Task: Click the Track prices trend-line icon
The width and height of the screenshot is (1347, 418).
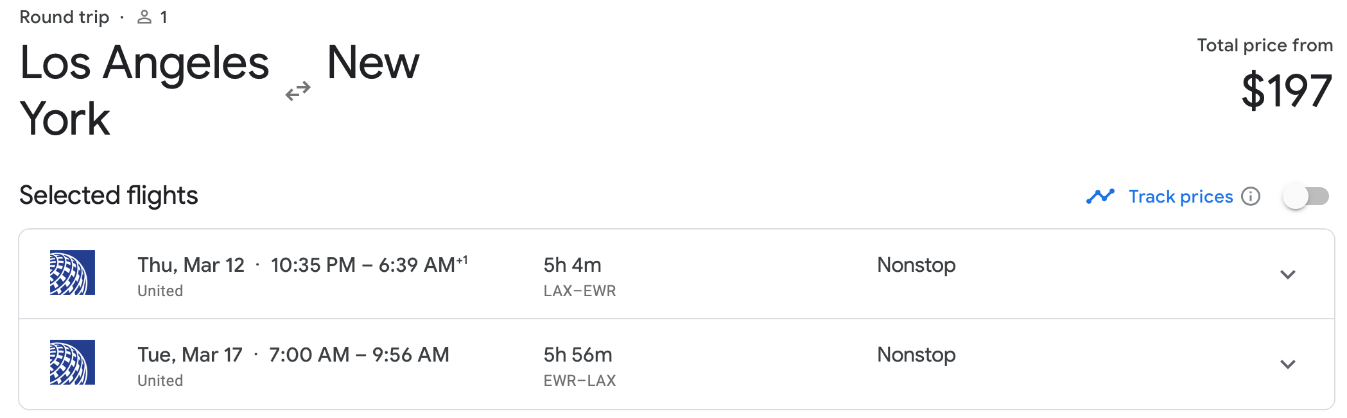Action: pos(1100,196)
